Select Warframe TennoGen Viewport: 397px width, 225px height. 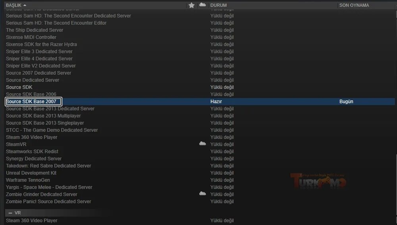tap(28, 180)
